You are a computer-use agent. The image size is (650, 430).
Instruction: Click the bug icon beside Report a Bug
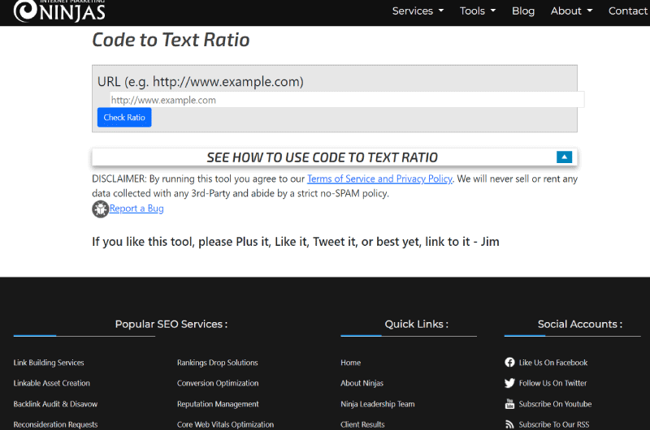pos(100,209)
